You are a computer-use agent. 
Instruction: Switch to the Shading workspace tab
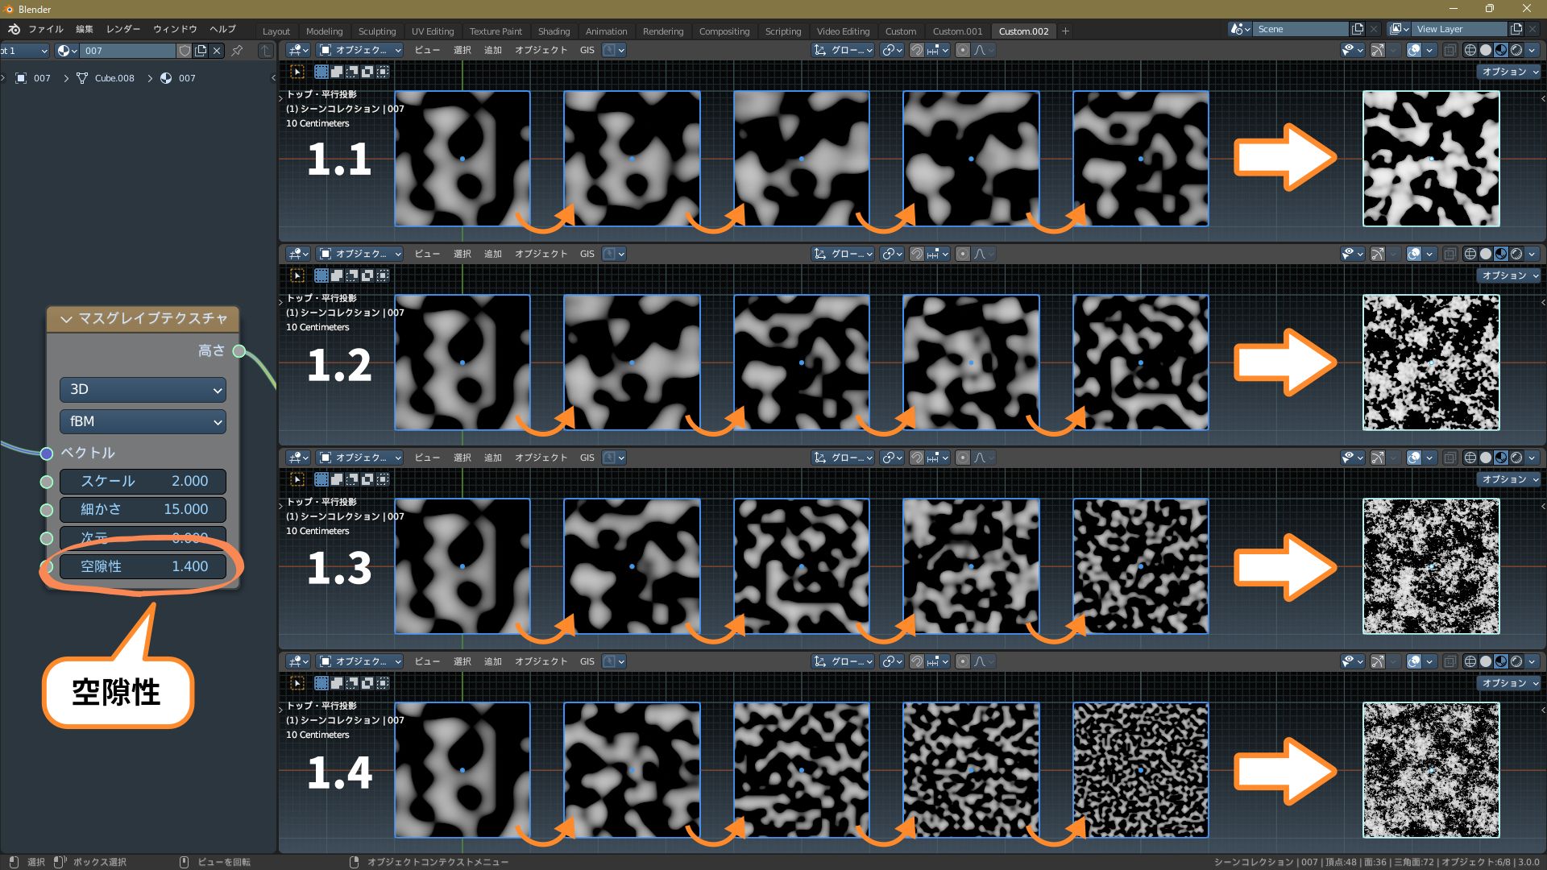(x=554, y=31)
